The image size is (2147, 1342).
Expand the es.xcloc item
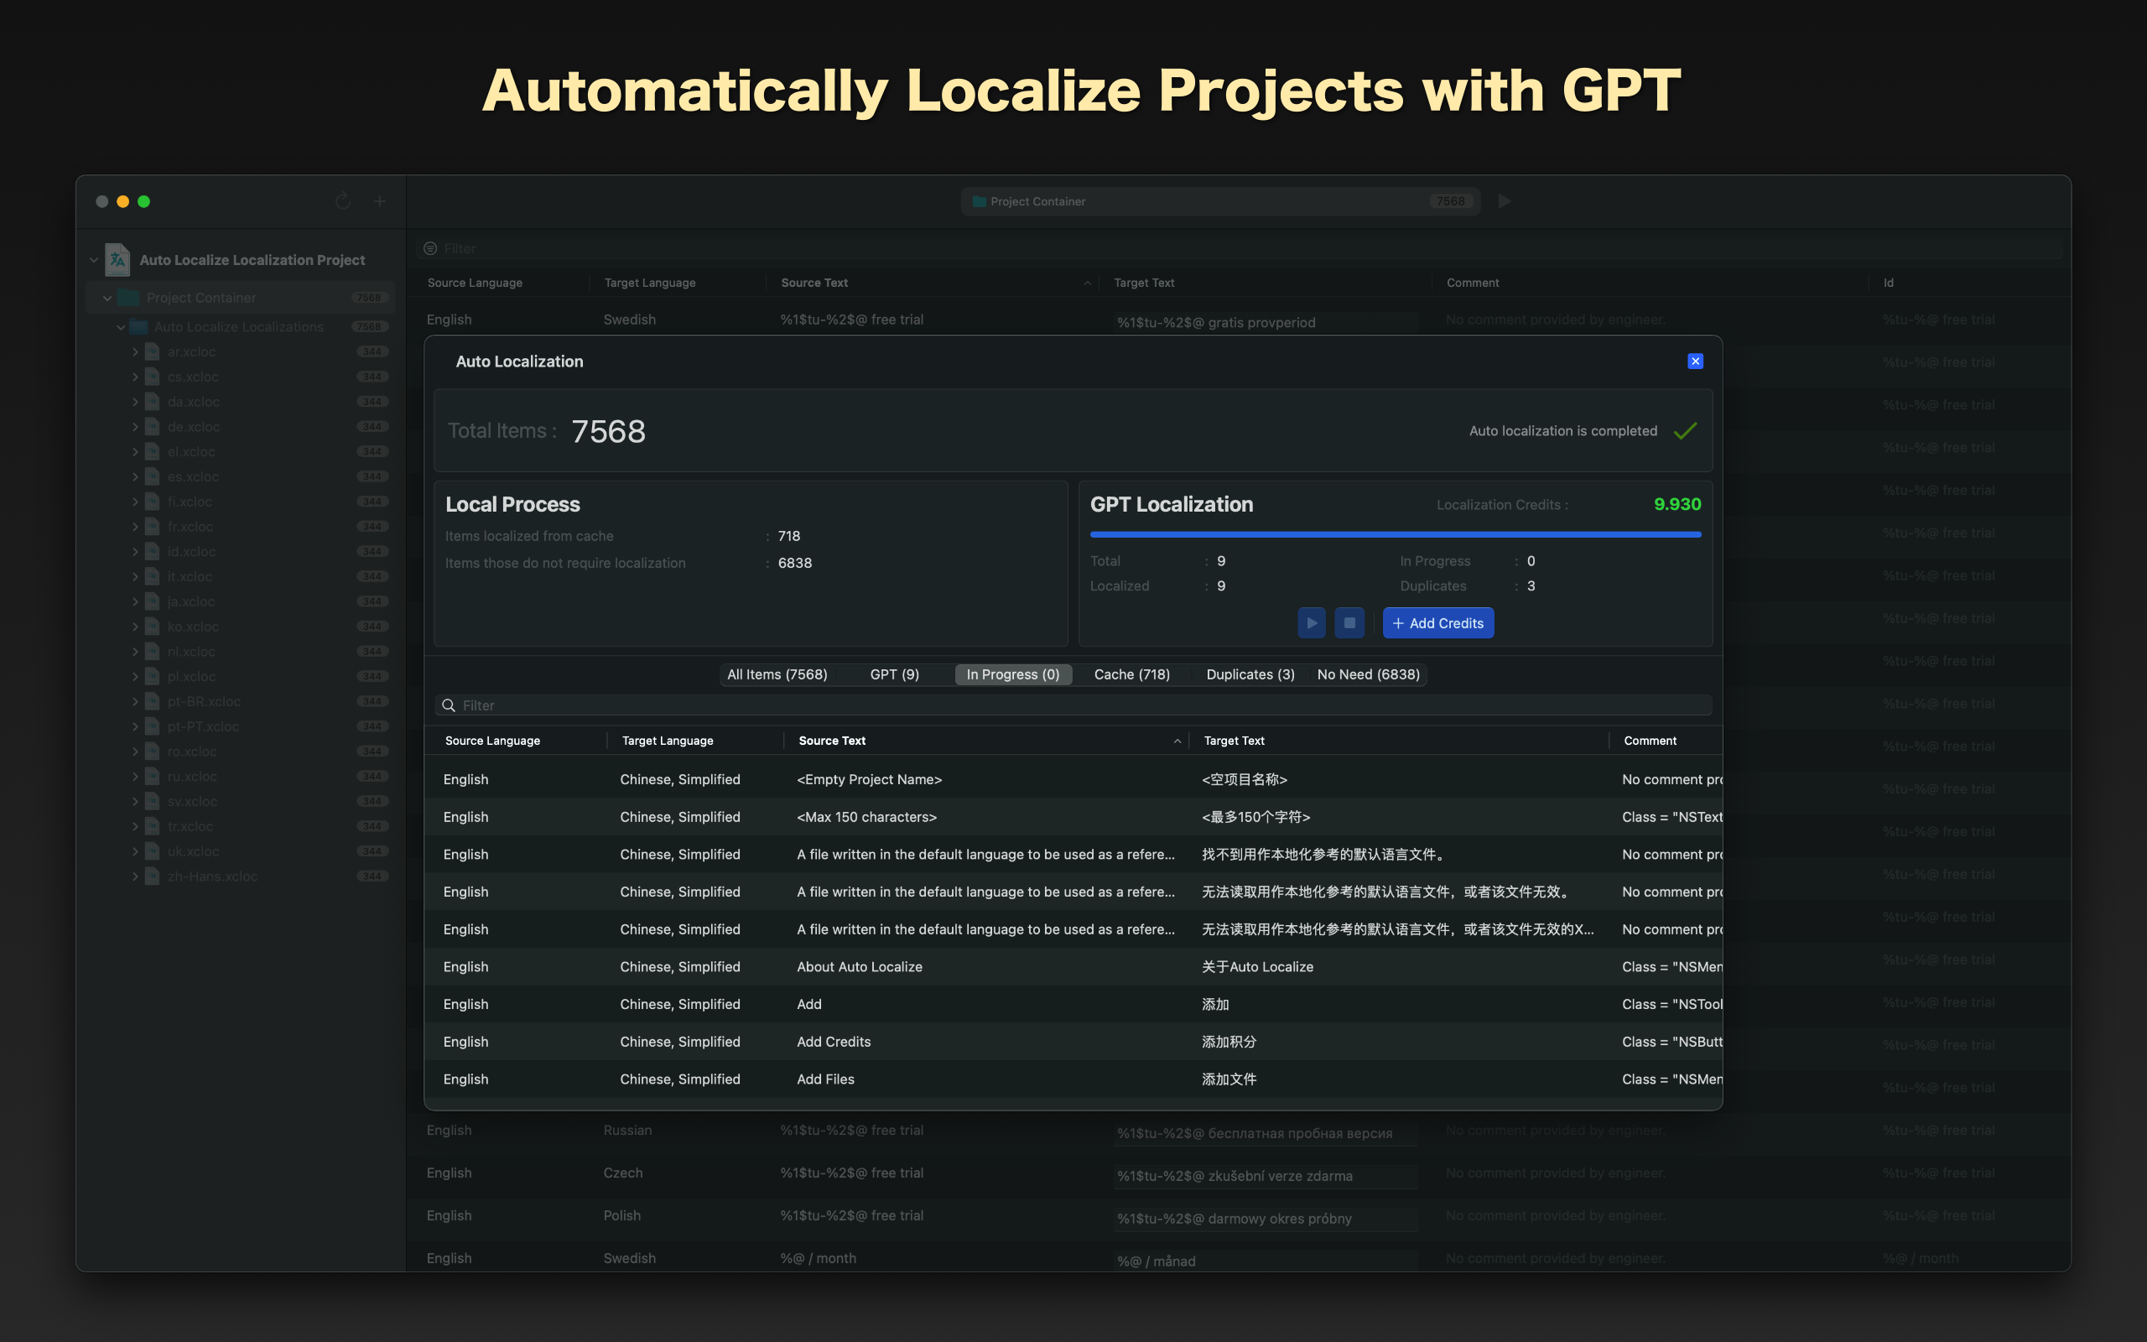(135, 476)
